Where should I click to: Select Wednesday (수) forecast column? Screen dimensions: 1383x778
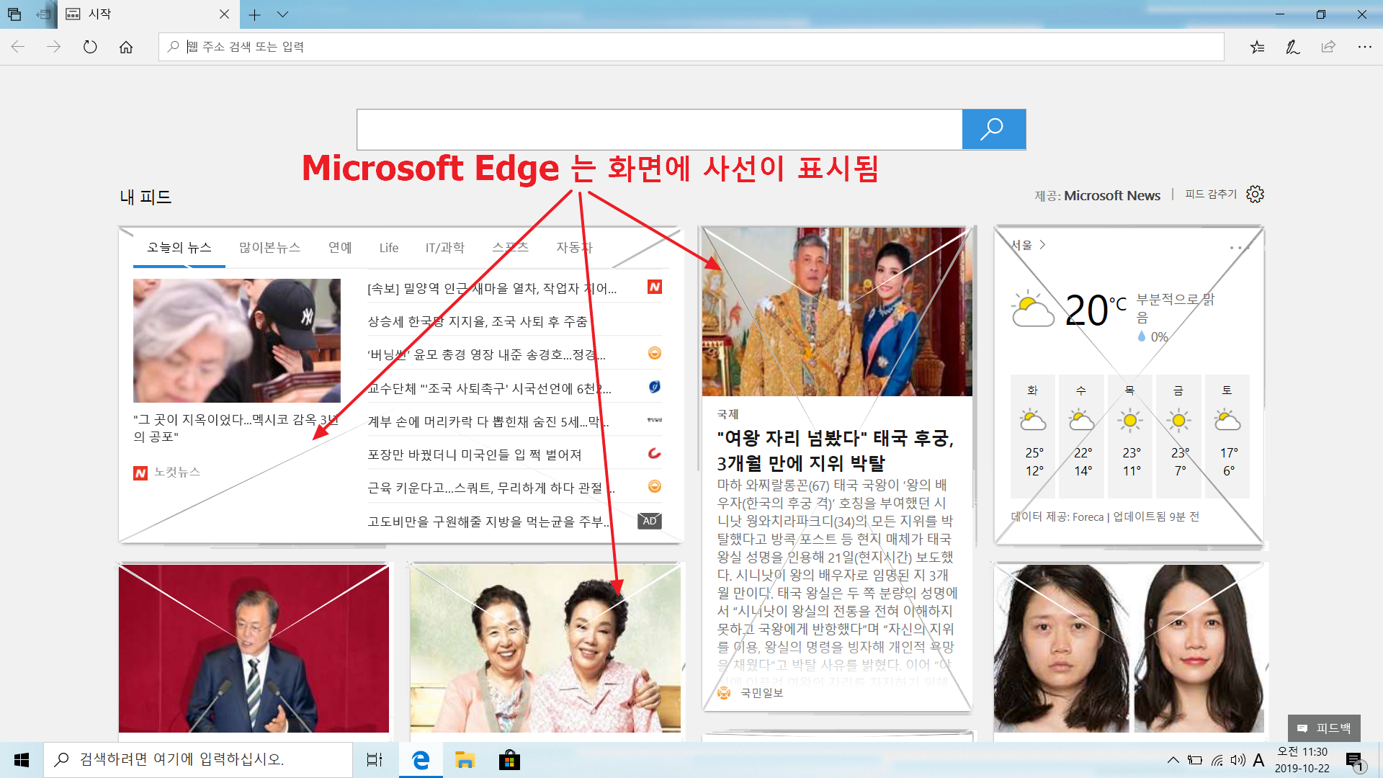pos(1081,436)
